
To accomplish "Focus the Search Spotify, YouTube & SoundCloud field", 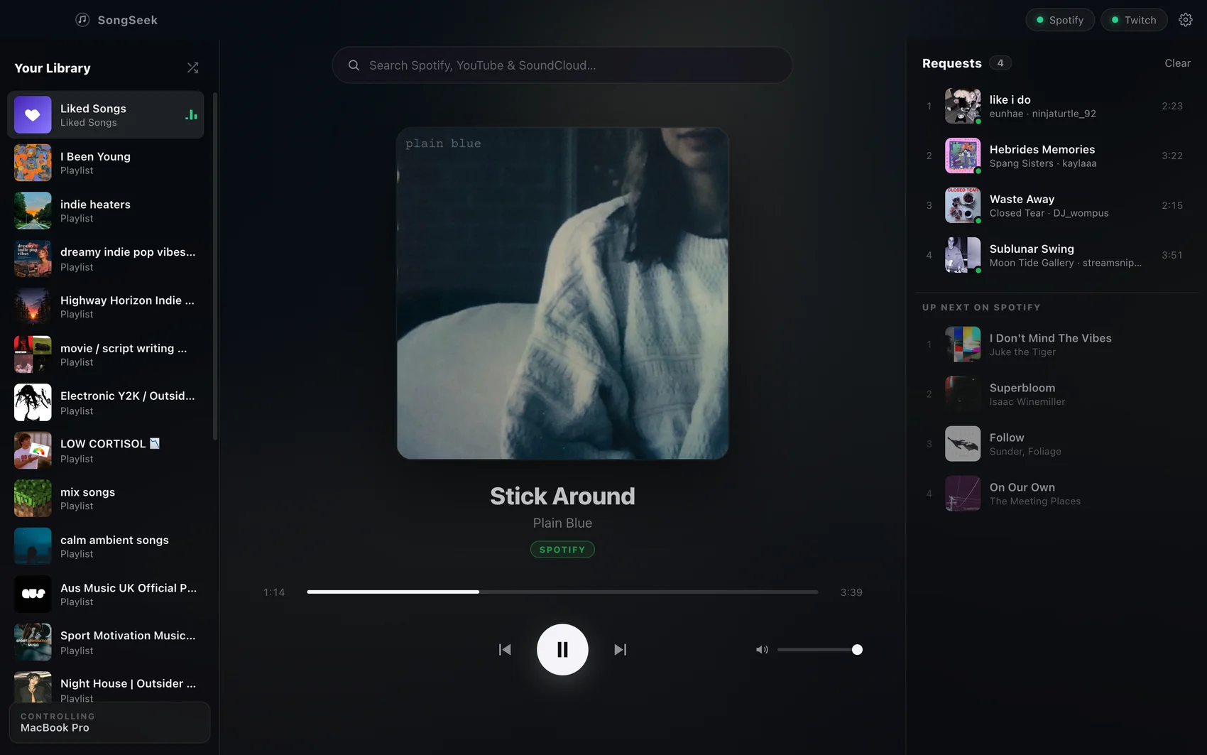I will click(562, 65).
